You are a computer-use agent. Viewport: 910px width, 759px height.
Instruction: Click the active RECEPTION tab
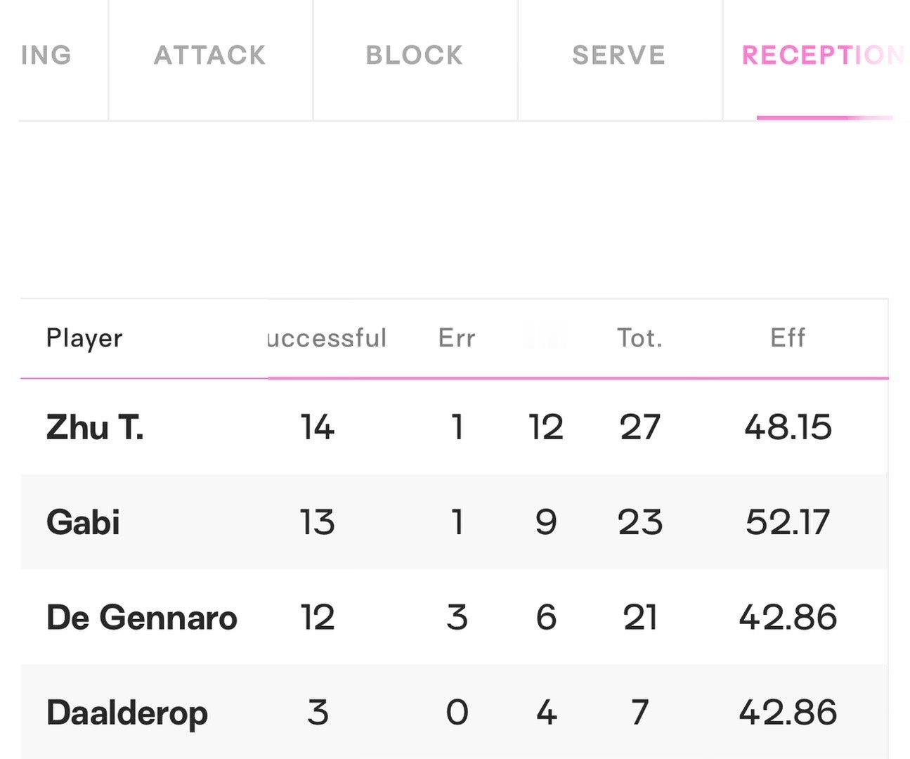pos(822,56)
